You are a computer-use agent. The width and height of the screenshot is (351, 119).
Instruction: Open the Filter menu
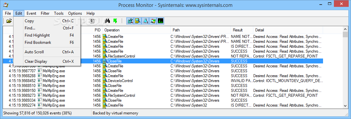[45, 13]
